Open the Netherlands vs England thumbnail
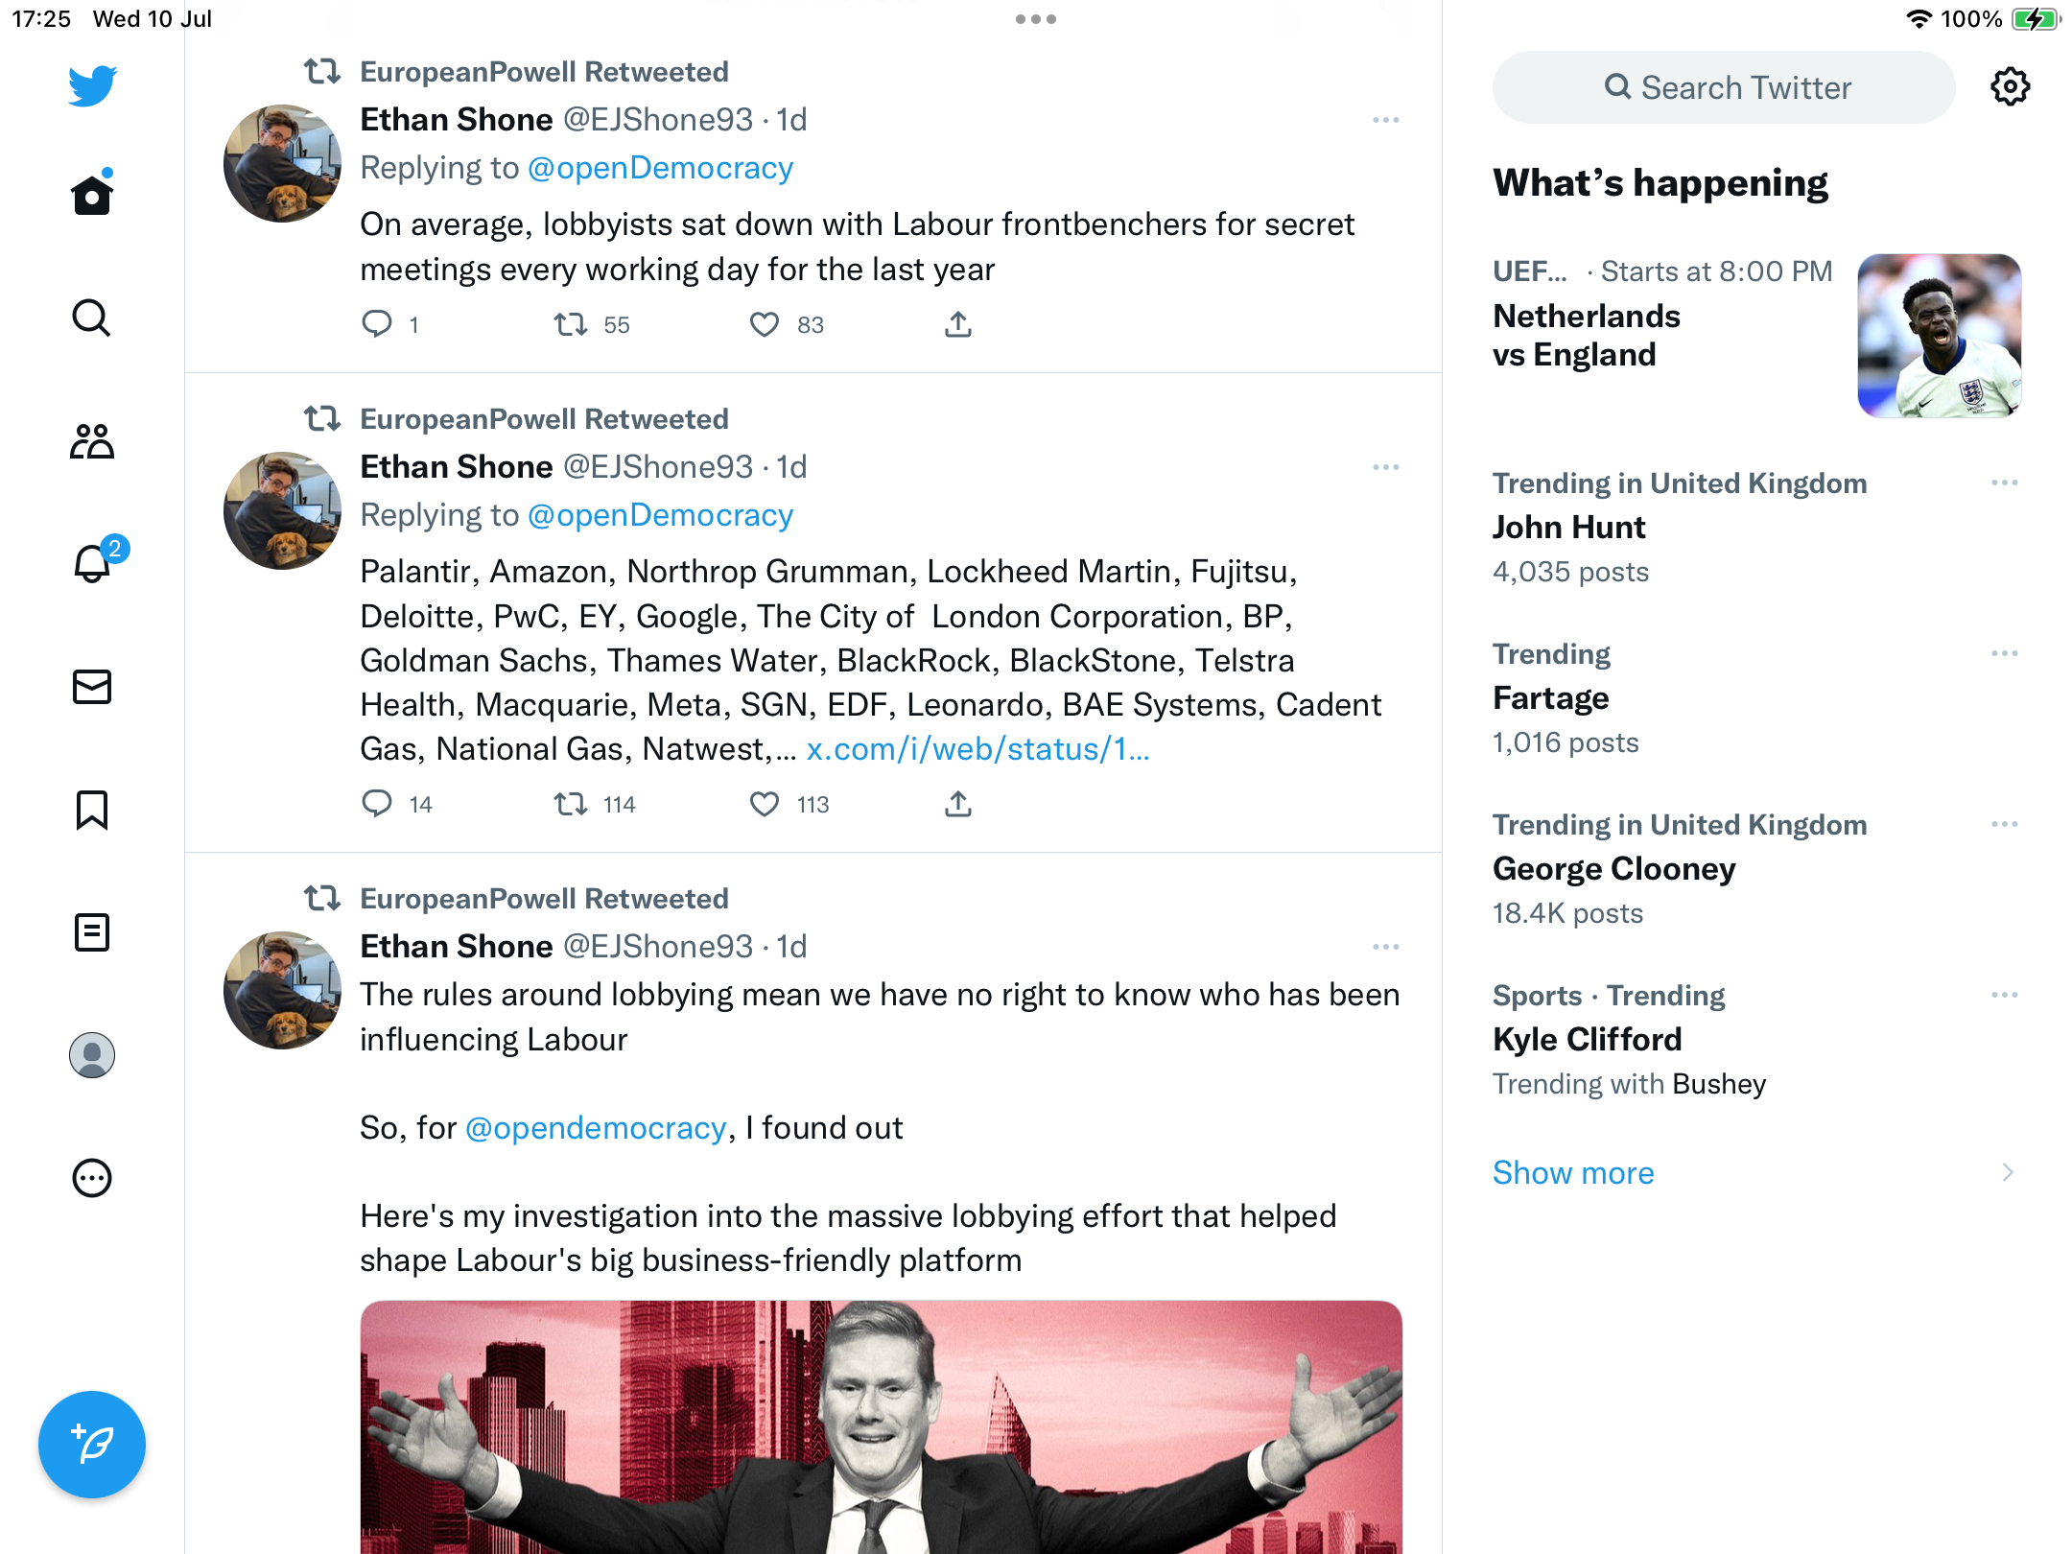Viewport: 2072px width, 1554px height. coord(1939,336)
